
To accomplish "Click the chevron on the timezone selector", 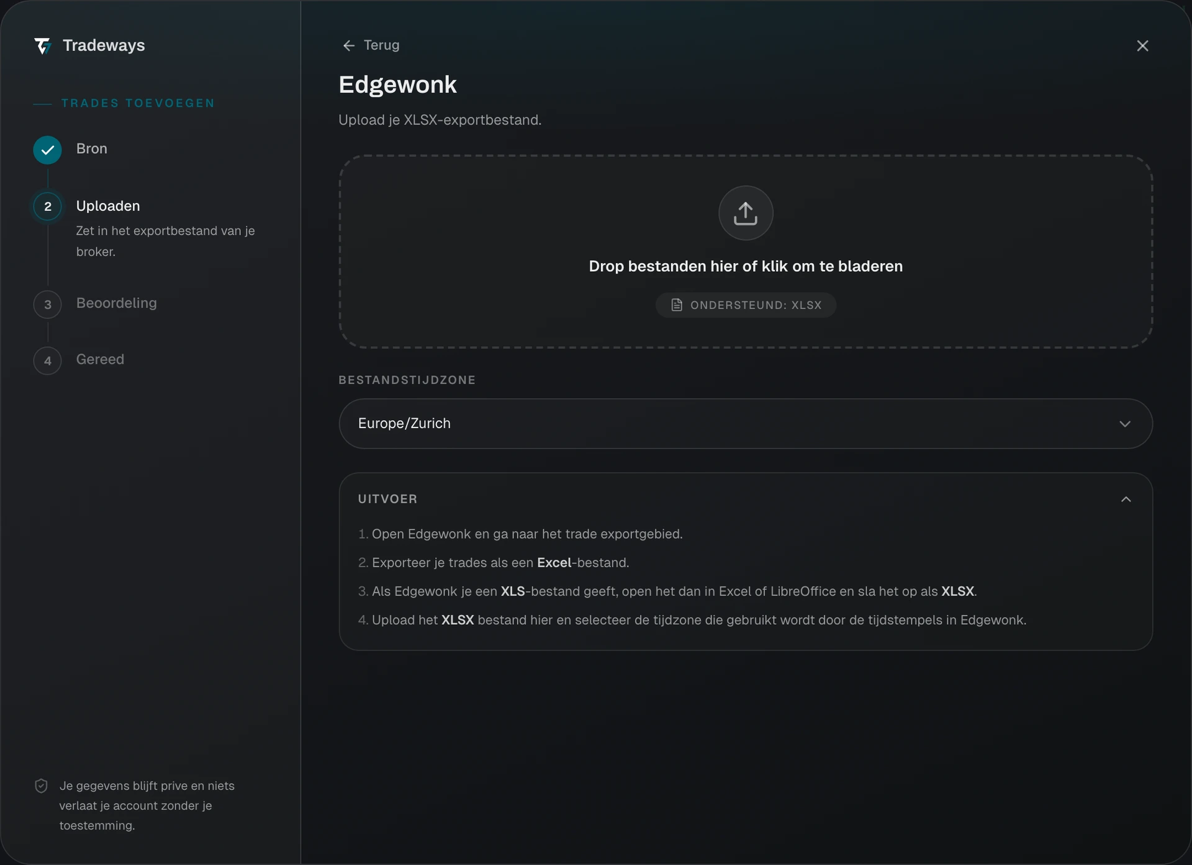I will (1125, 424).
